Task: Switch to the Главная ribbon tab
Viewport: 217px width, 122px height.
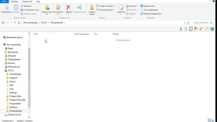Action: coord(14,1)
